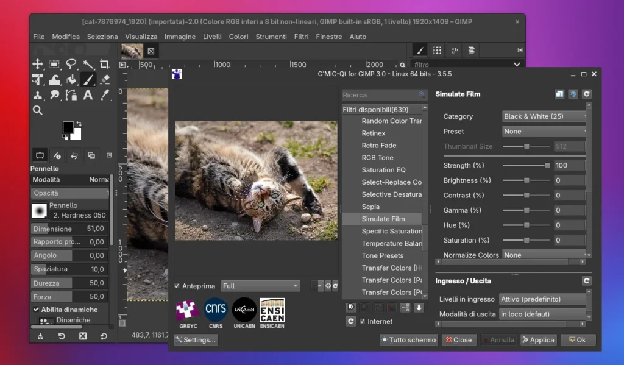Select the Text tool
The image size is (624, 365).
click(87, 96)
